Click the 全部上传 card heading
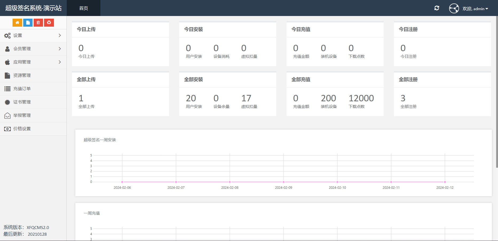This screenshot has height=241, width=498. pos(86,79)
